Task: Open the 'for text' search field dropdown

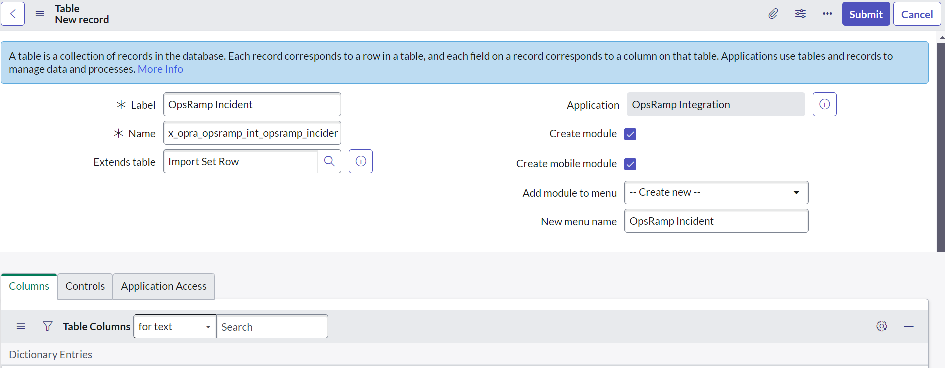Action: (175, 326)
